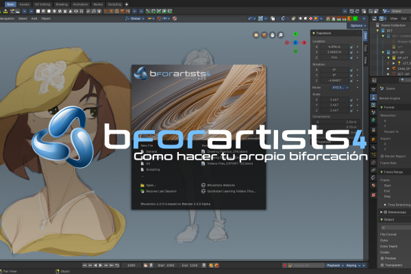
Task: Open the Add menu in viewport header
Action: tap(34, 18)
